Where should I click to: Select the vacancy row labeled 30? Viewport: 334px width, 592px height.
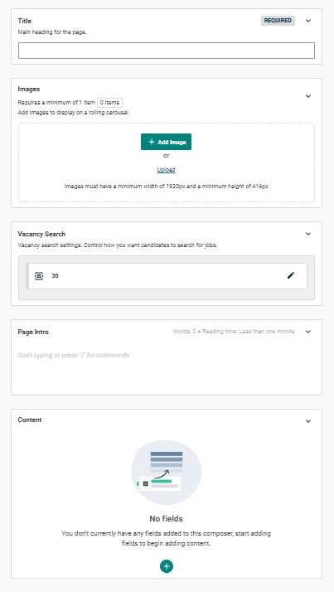coord(167,276)
